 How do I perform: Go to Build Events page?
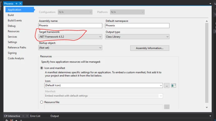[15, 20]
